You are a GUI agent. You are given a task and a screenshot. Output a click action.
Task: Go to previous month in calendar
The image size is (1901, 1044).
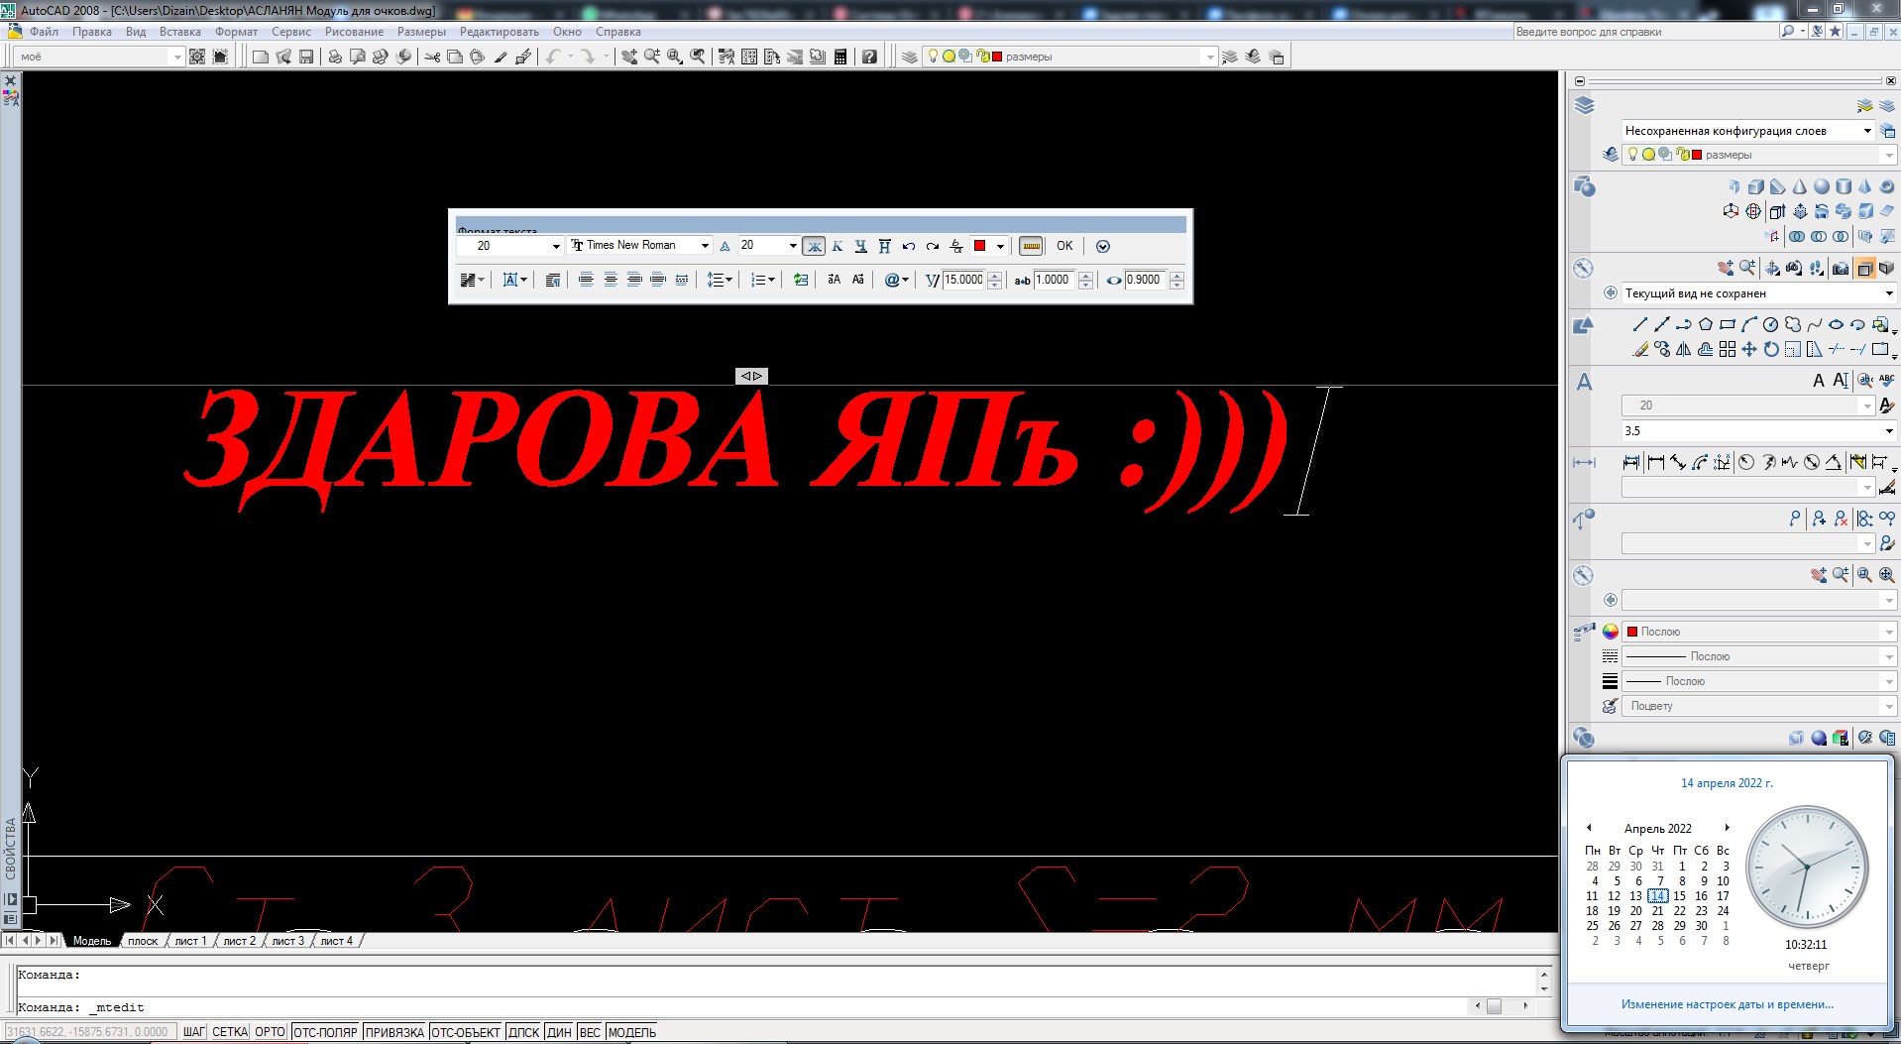coord(1589,828)
